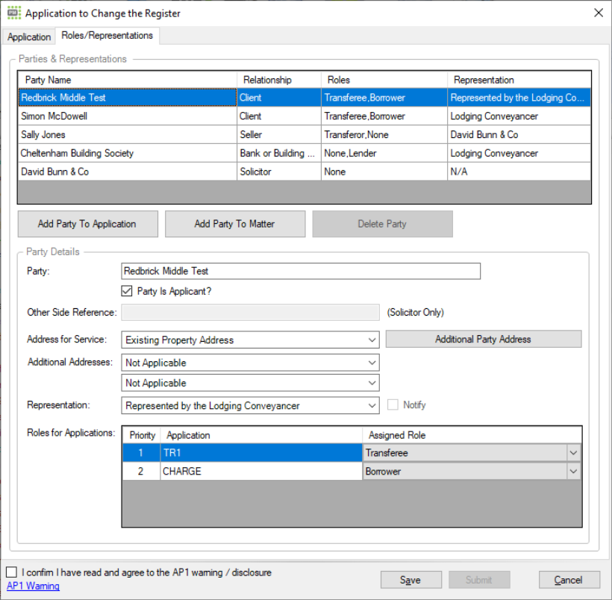Open the AP1 Warning link
Viewport: 612px width, 600px height.
point(33,587)
